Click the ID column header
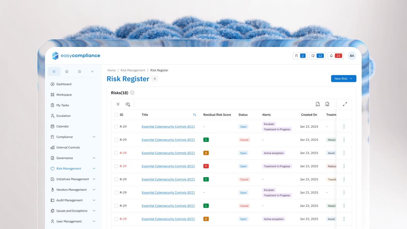The image size is (407, 229). [x=121, y=115]
